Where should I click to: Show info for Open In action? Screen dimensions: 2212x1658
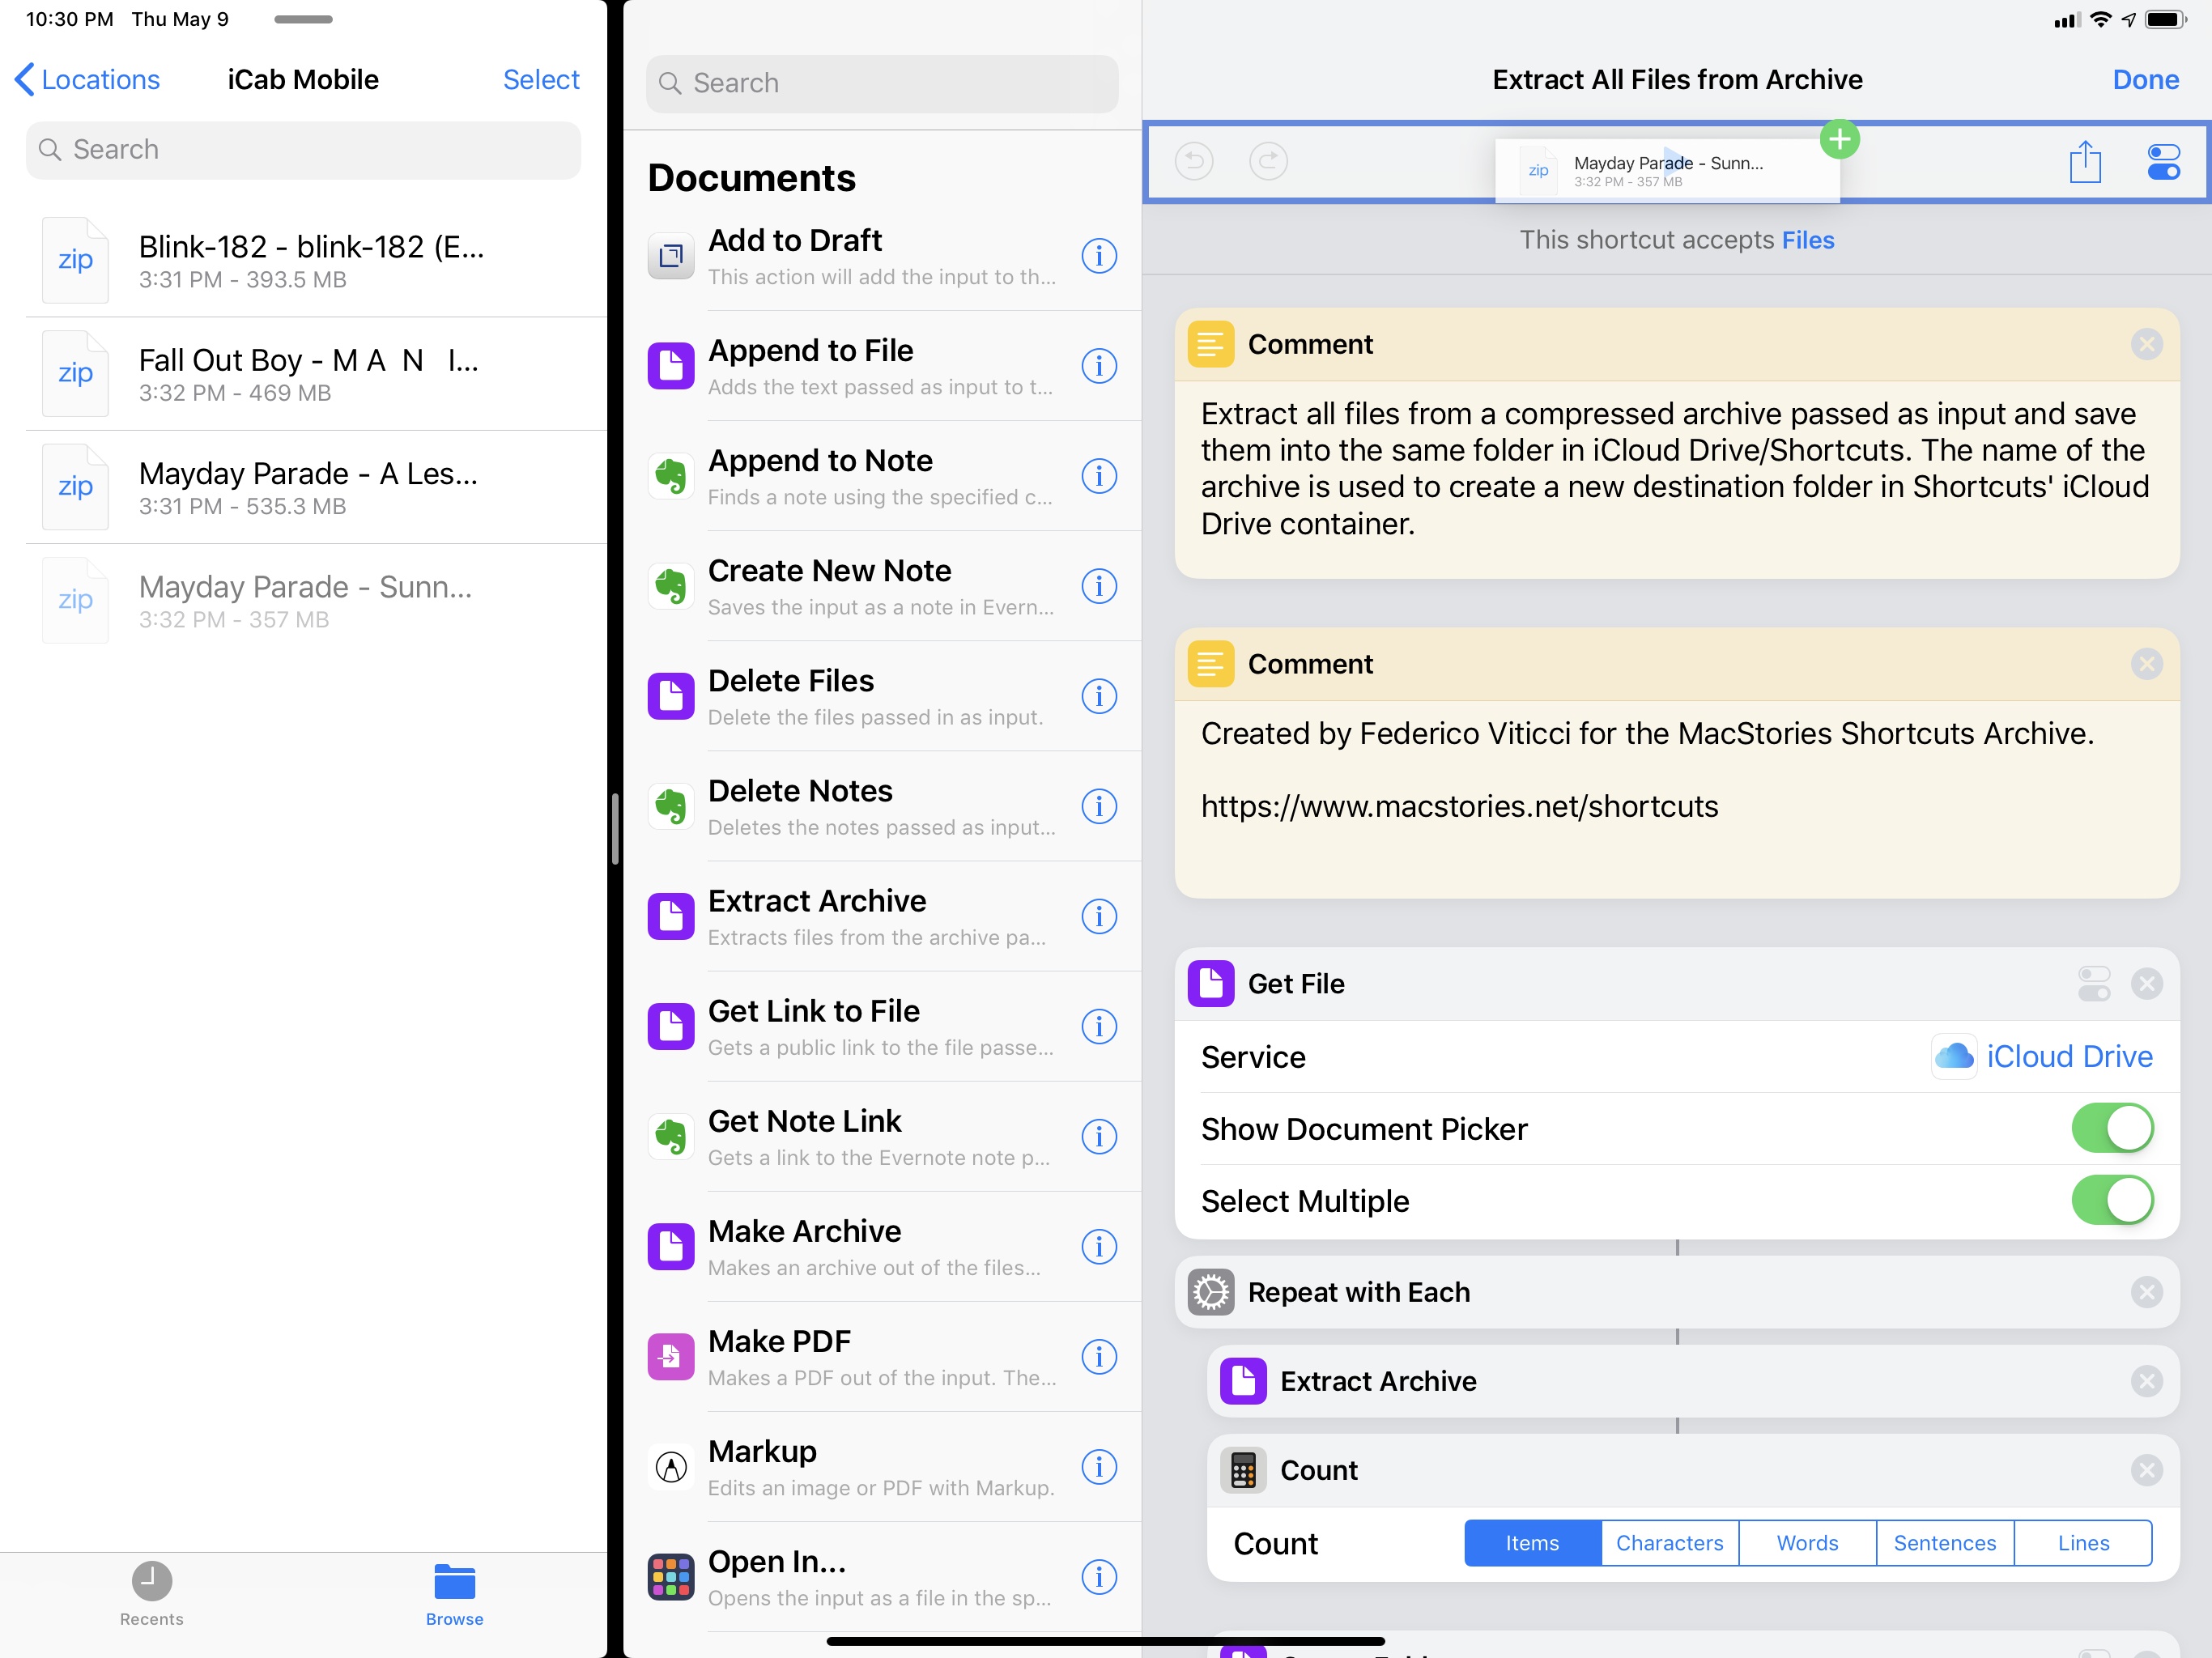pos(1099,1577)
